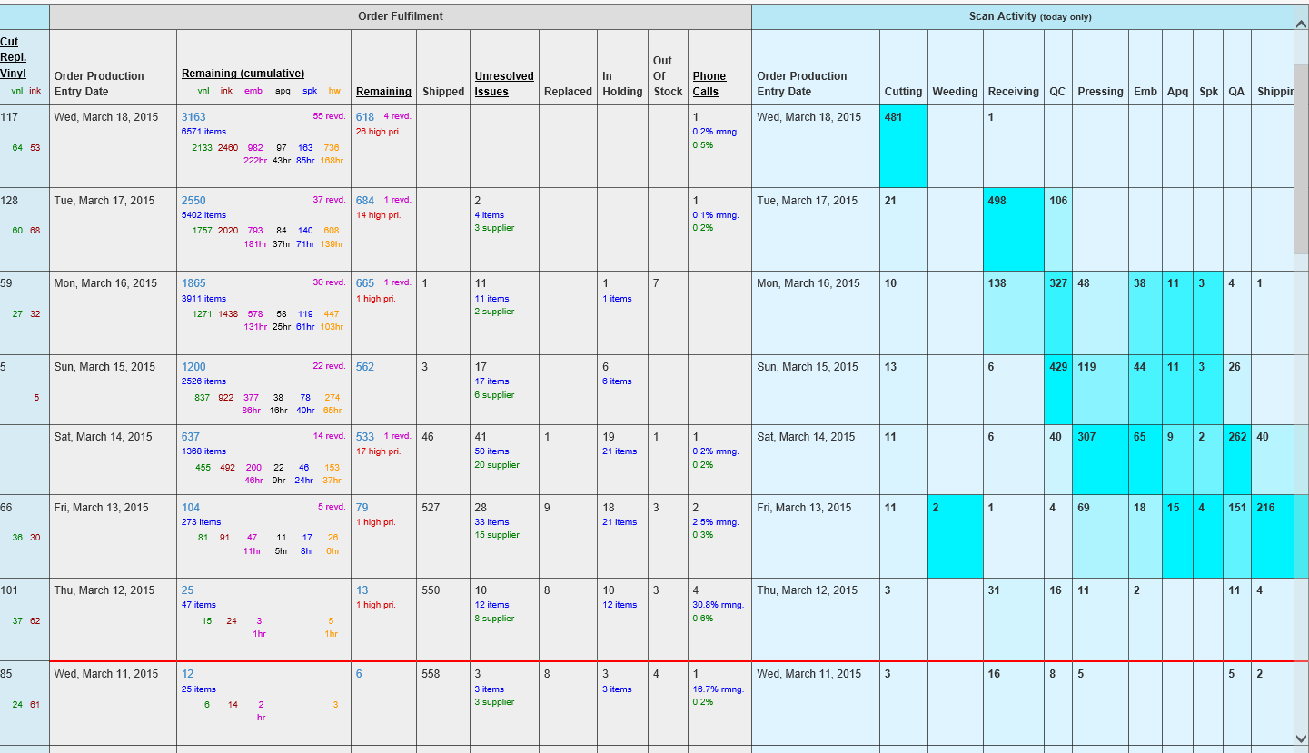Click the scrollbar down arrow
1309x753 pixels.
1301,738
